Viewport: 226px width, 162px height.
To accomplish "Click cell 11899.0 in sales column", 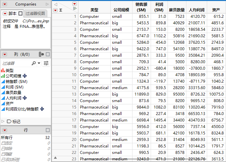I will coord(142,94).
